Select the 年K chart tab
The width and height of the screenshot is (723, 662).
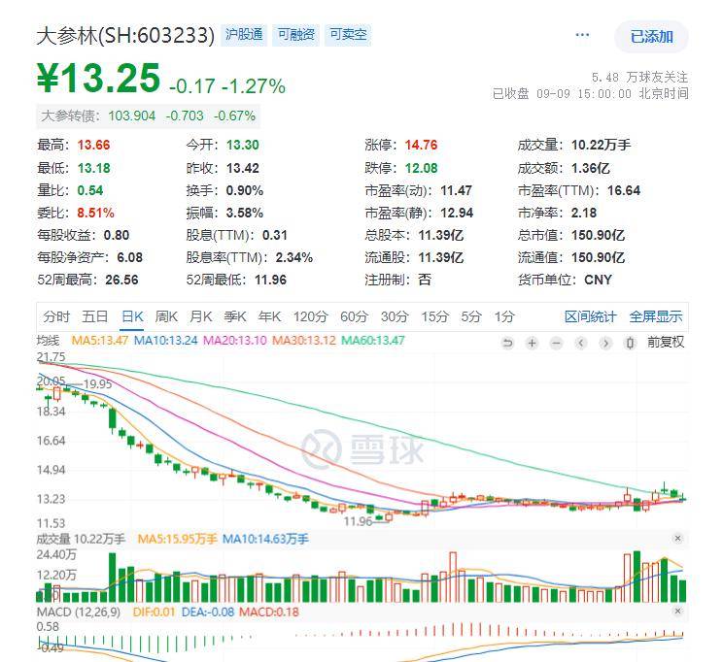pos(269,317)
